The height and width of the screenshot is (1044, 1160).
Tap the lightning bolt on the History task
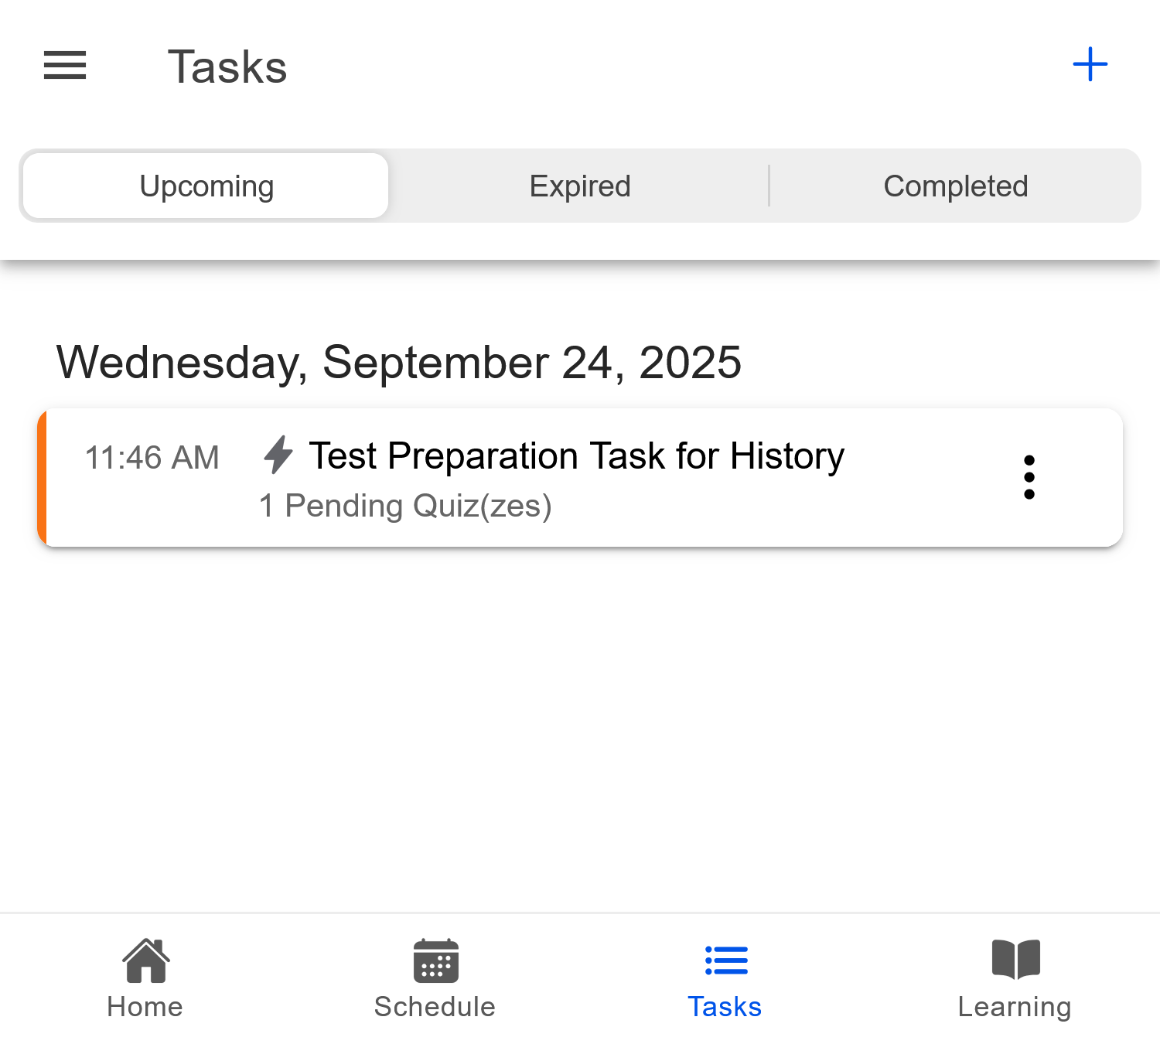[278, 456]
